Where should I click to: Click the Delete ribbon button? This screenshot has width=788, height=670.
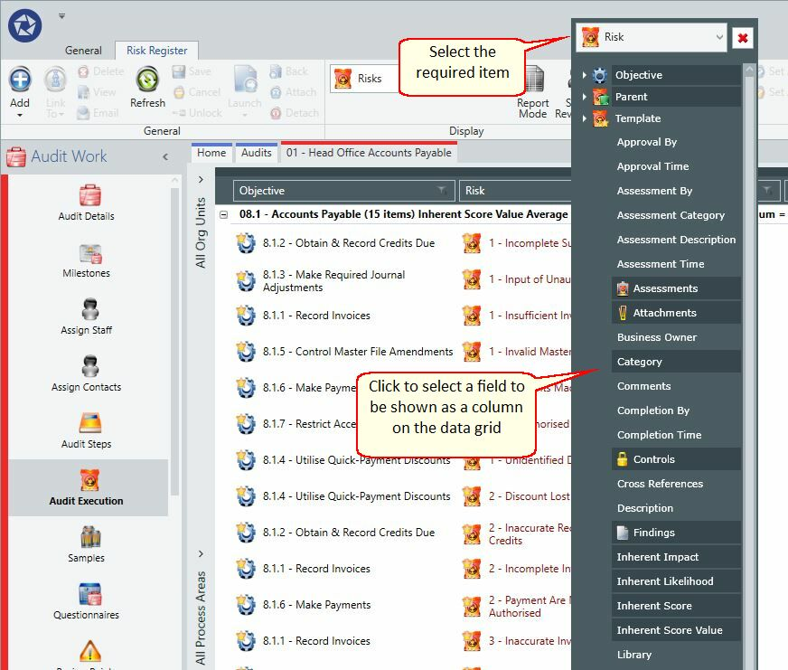coord(101,71)
